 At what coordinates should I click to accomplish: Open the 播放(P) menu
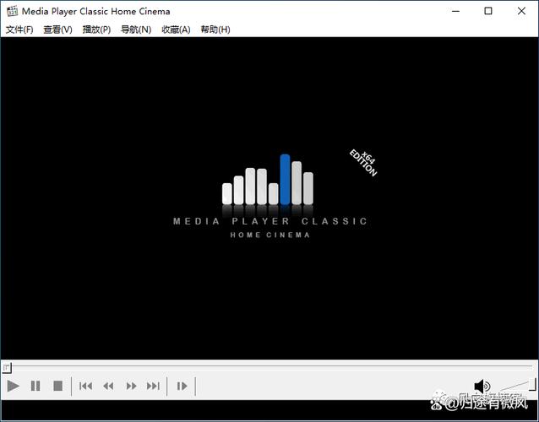tap(96, 30)
